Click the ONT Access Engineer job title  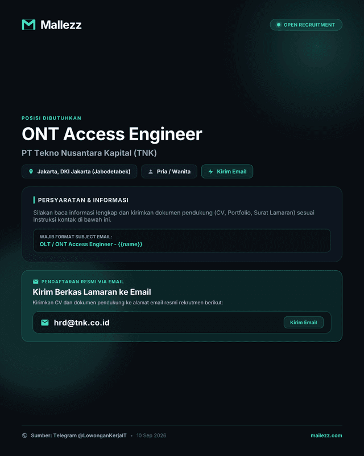[x=112, y=134]
